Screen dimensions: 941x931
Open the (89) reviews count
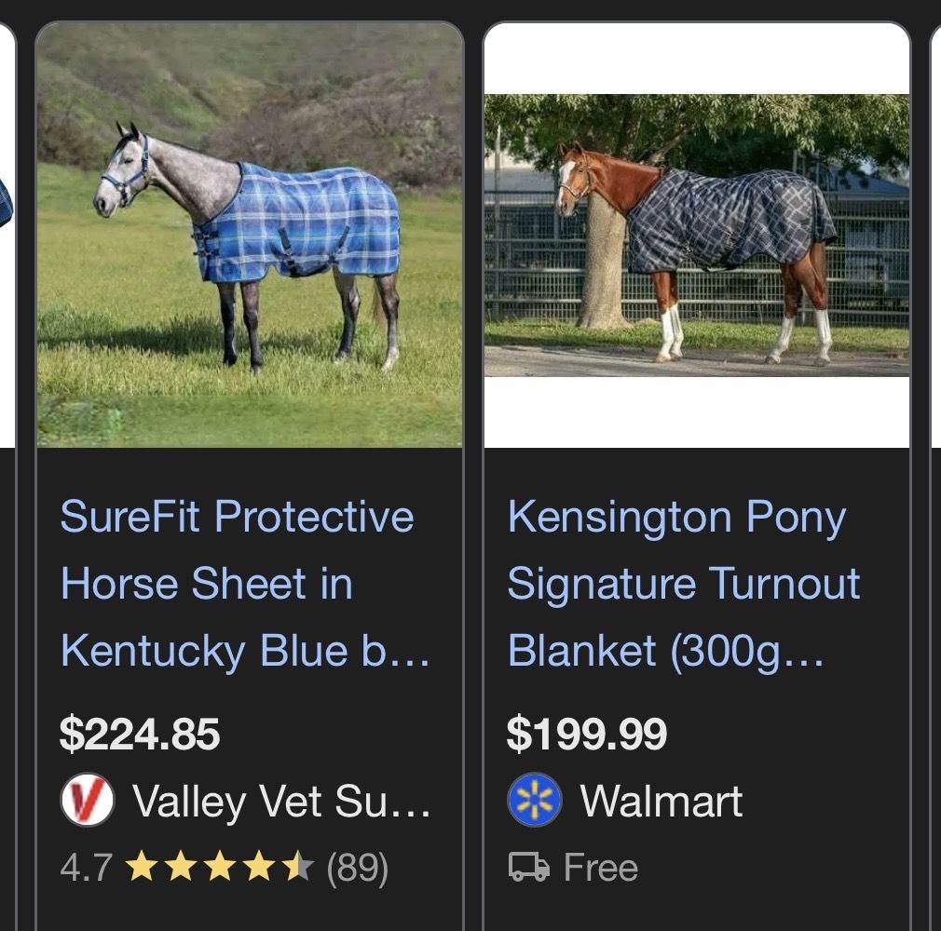[x=357, y=868]
